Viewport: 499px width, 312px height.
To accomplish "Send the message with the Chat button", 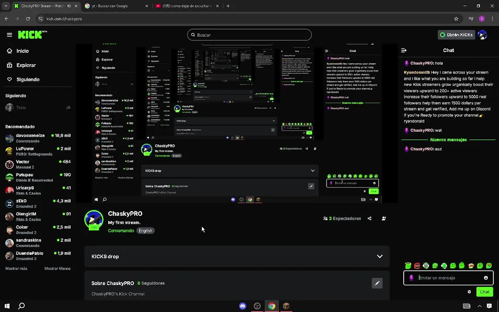I will 484,292.
